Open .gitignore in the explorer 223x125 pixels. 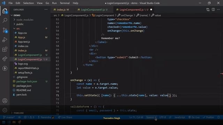click(22, 77)
